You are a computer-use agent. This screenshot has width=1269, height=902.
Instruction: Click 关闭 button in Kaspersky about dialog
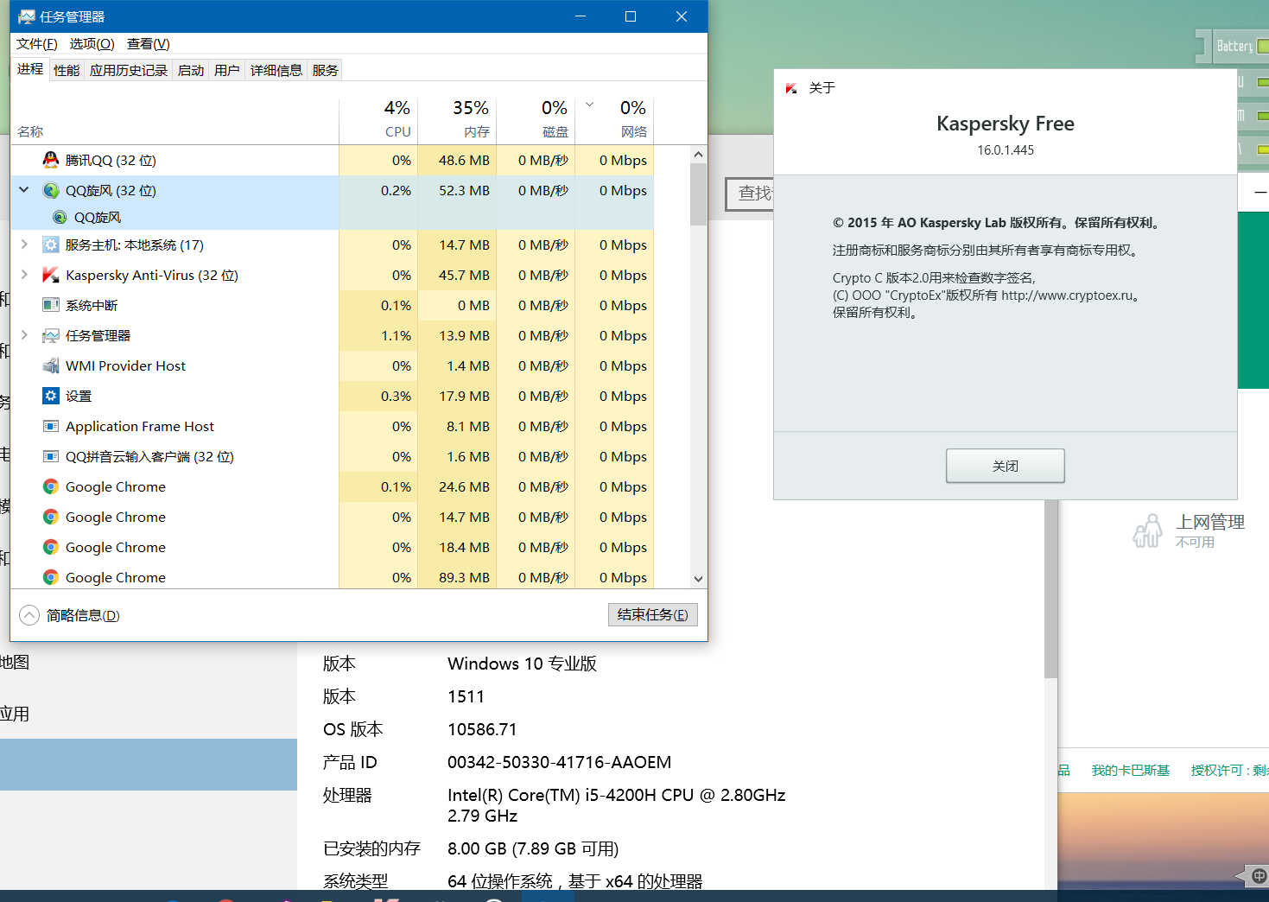pyautogui.click(x=1006, y=466)
